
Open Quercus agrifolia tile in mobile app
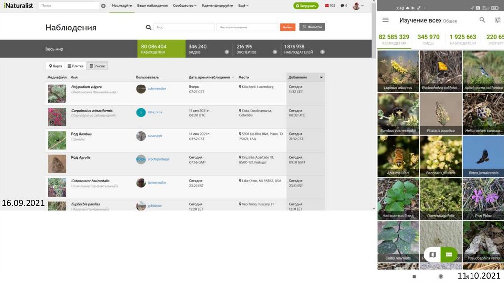point(441,199)
